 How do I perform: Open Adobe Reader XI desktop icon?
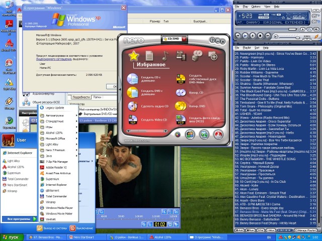pos(9,28)
